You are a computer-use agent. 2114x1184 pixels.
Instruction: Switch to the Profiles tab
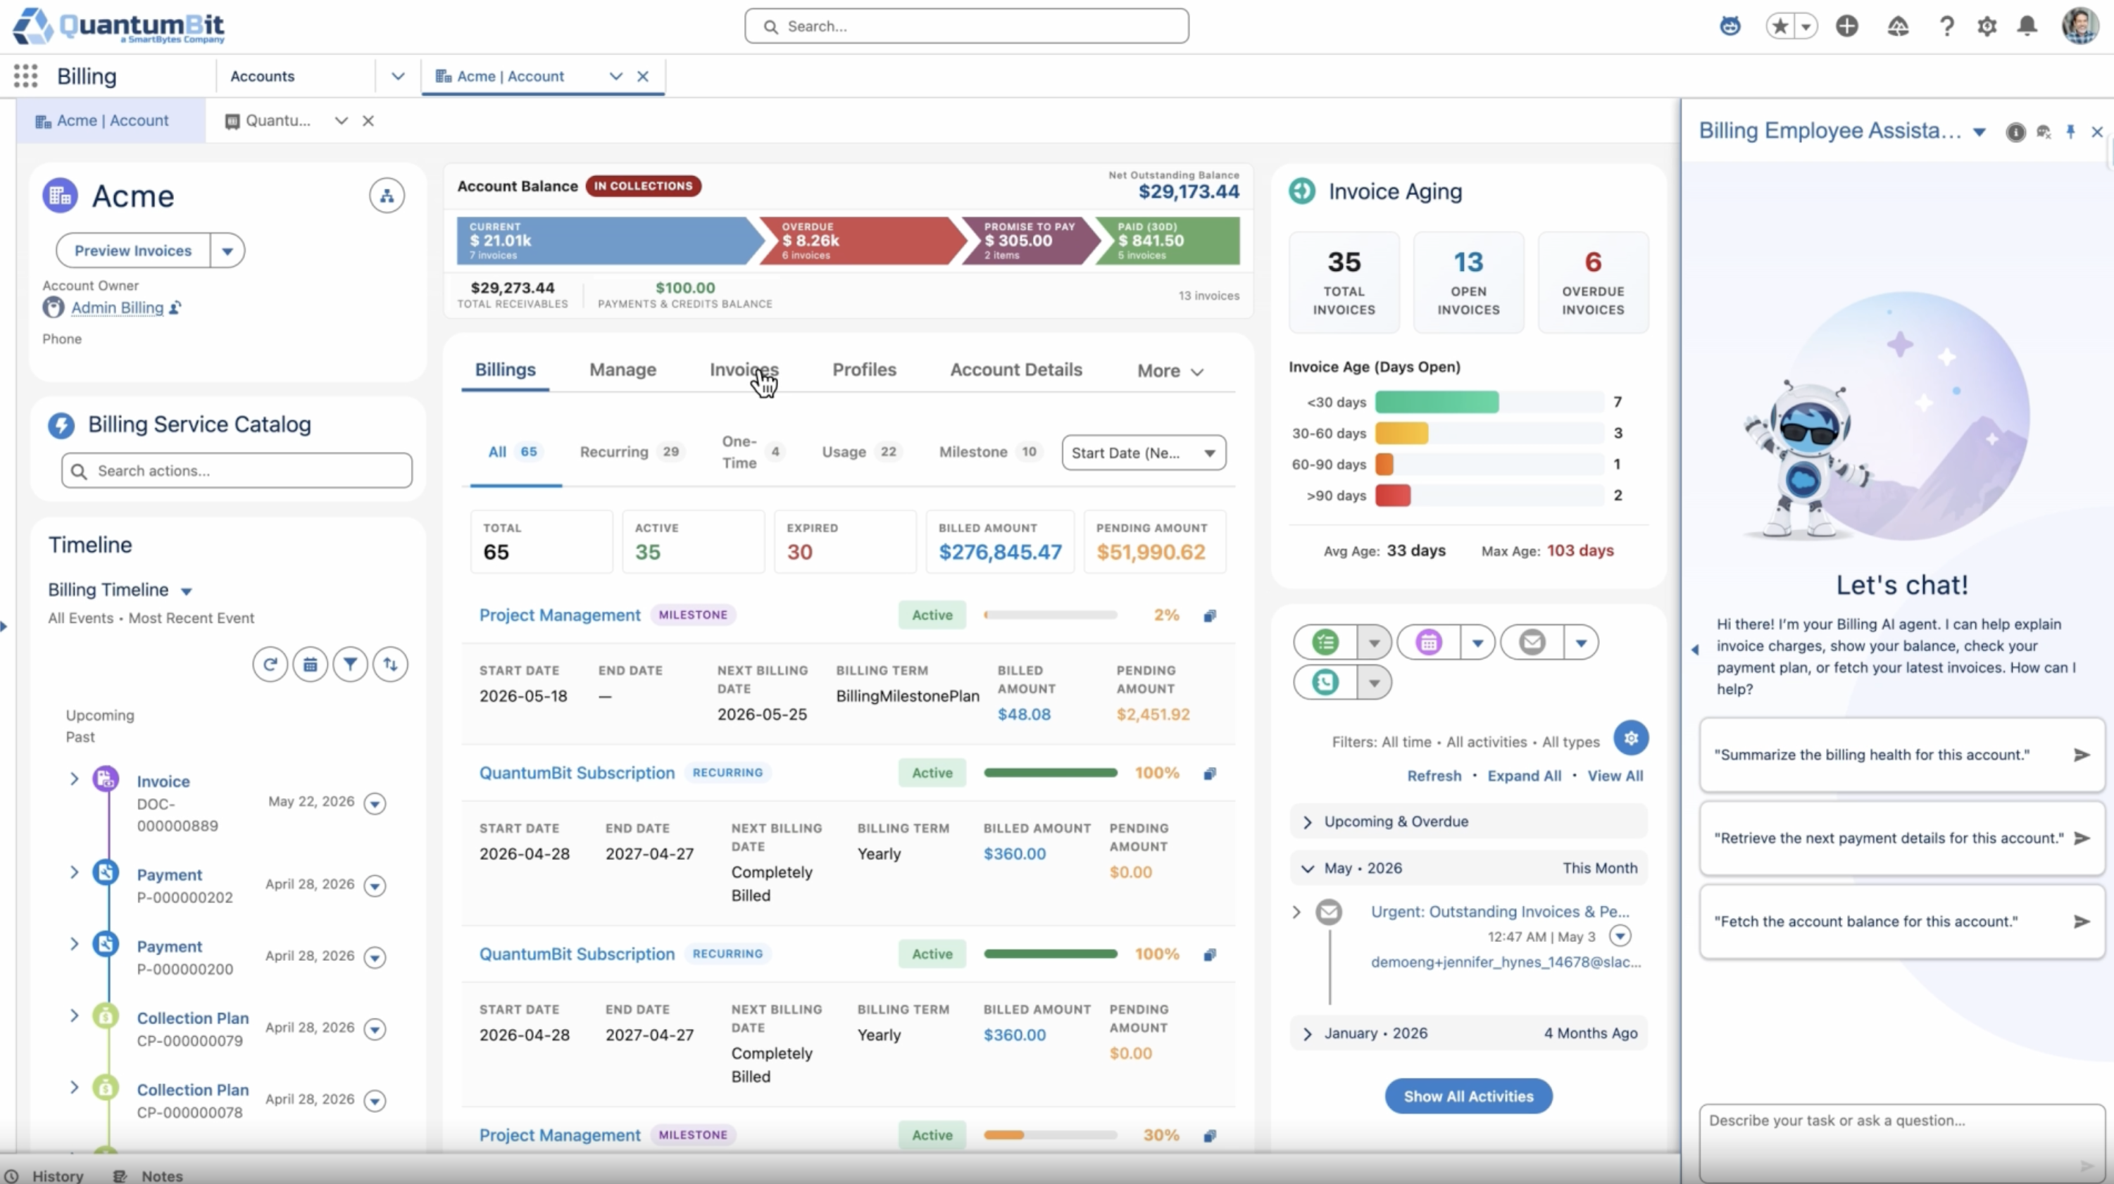click(864, 370)
